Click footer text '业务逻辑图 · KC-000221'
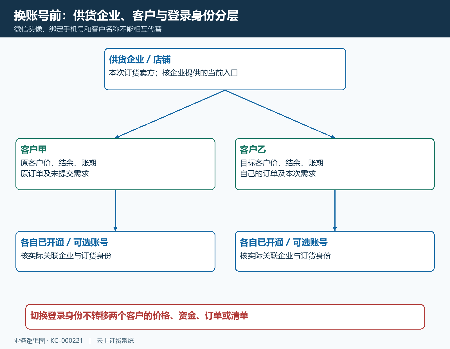This screenshot has height=349, width=450. [49, 341]
